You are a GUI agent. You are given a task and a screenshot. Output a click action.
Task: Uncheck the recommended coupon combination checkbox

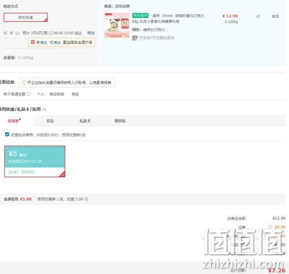point(7,134)
